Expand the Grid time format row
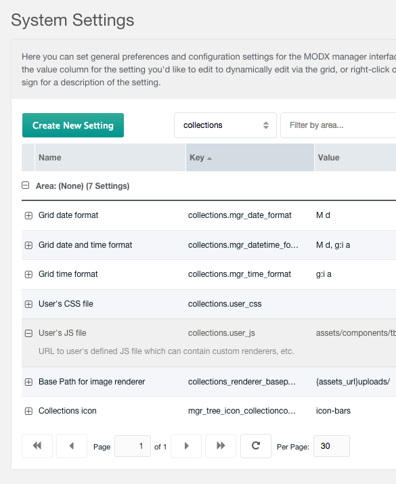This screenshot has height=484, width=396. coord(28,274)
